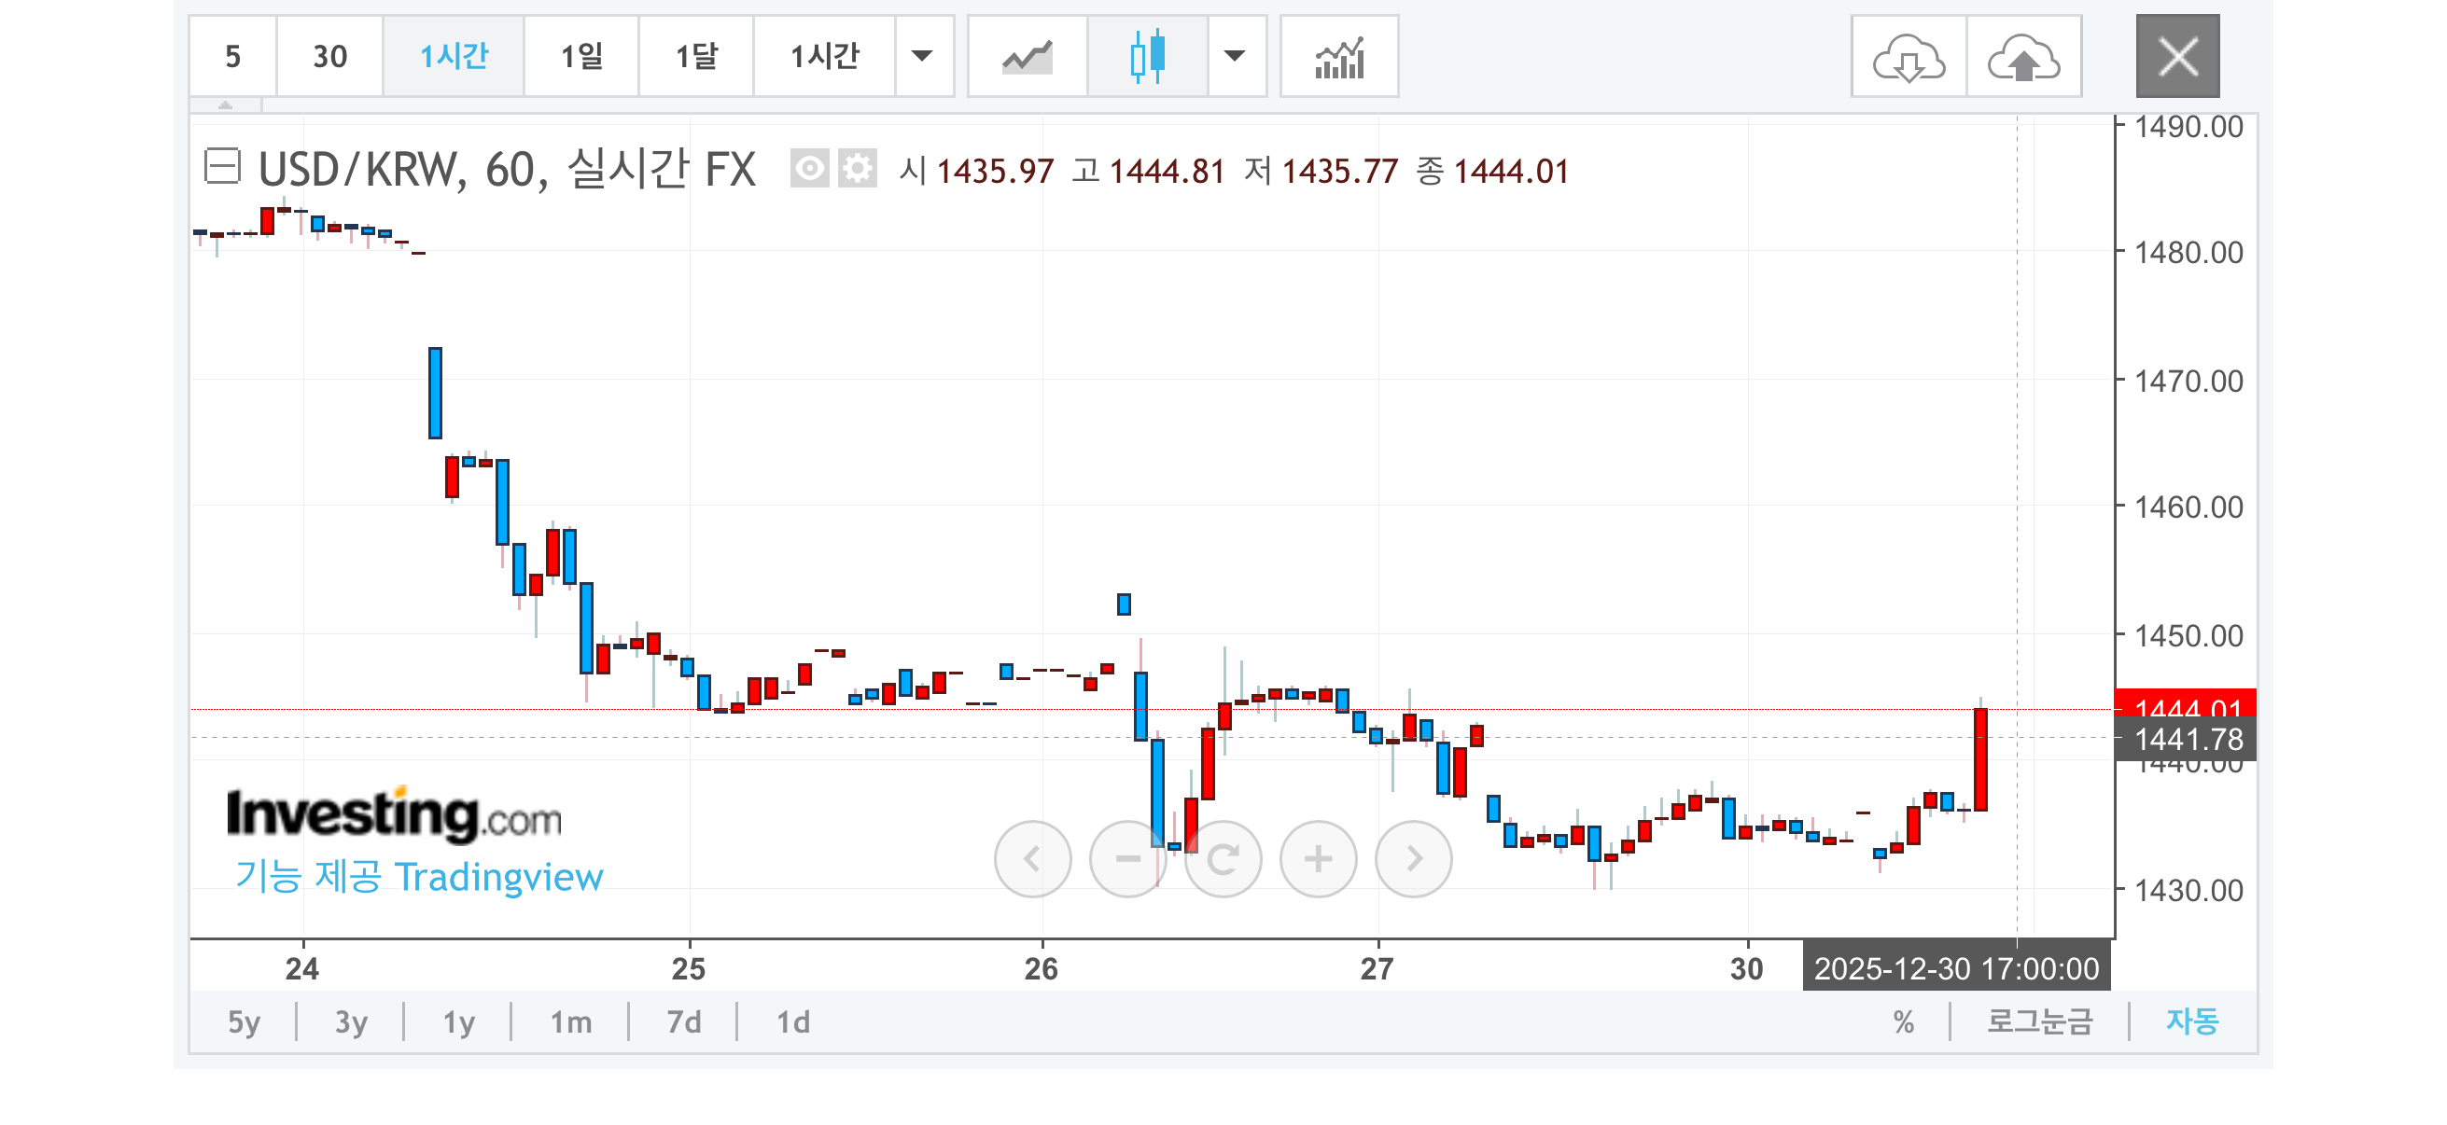
Task: Open USD/KRW series settings gear
Action: pyautogui.click(x=858, y=169)
